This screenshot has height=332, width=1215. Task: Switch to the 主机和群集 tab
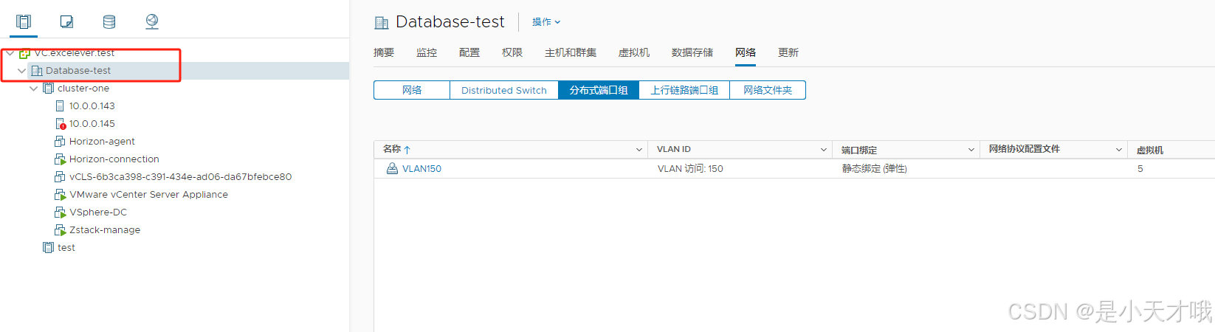click(x=571, y=52)
